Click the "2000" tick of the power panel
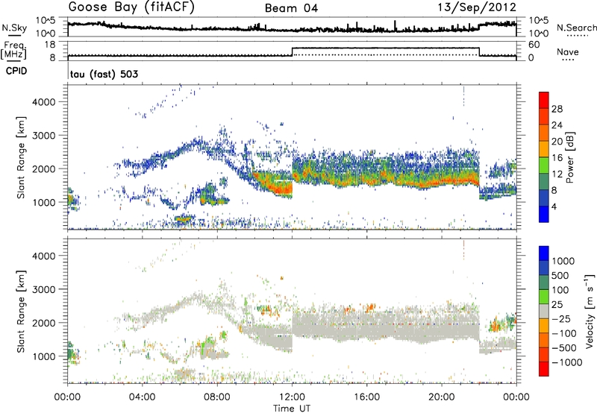This screenshot has height=413, width=597. coord(44,168)
